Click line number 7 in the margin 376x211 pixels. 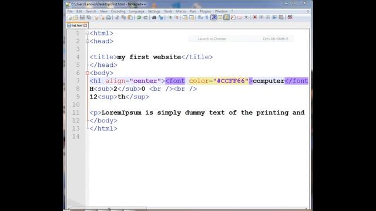[x=78, y=81]
